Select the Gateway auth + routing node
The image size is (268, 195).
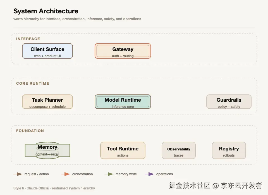(123, 51)
